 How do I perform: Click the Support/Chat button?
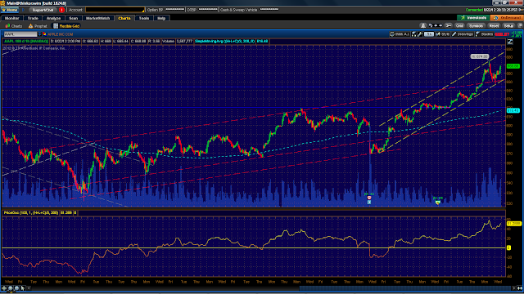(x=43, y=10)
